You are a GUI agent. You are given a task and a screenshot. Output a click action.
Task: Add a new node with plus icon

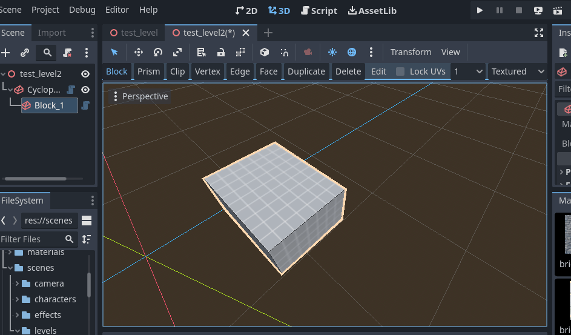point(5,53)
